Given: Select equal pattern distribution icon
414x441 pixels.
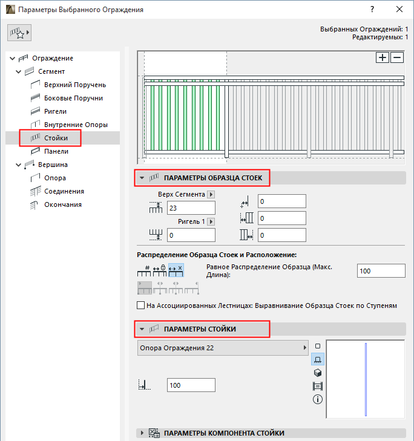Looking at the screenshot, I should 176,270.
